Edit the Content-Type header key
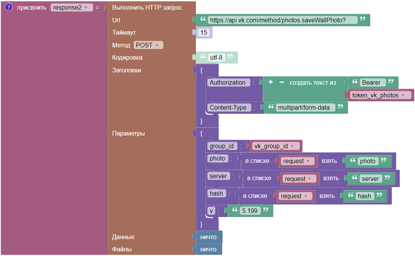 point(228,107)
